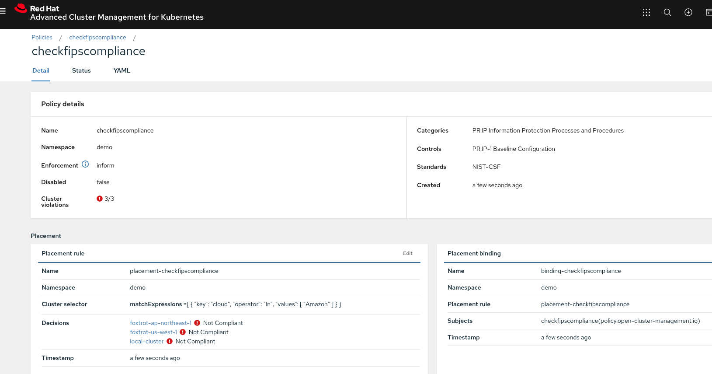Click Placement binding timestamp value
Viewport: 712px width, 374px height.
tap(566, 337)
